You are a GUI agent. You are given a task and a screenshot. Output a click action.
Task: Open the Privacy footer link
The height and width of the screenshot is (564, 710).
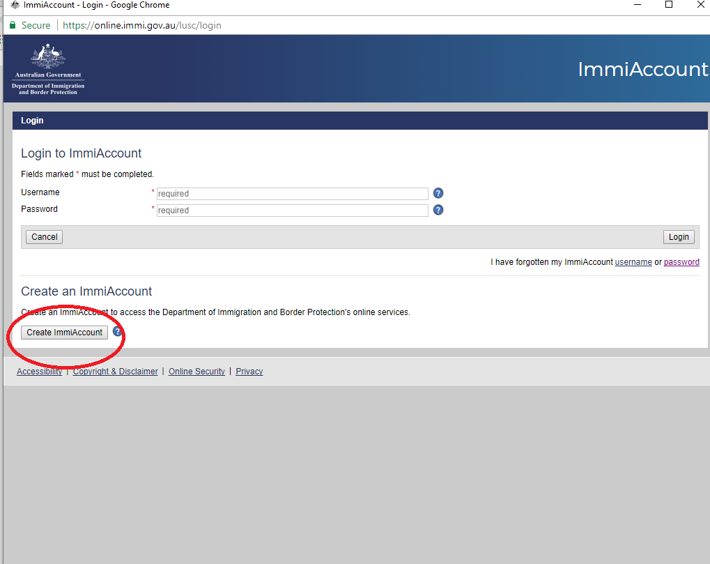pyautogui.click(x=249, y=372)
